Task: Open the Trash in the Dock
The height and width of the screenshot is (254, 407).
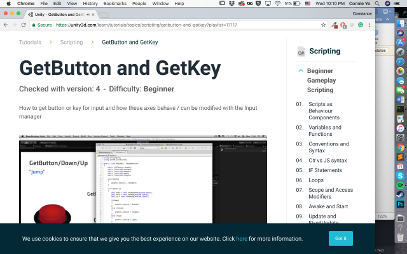Action: click(400, 237)
